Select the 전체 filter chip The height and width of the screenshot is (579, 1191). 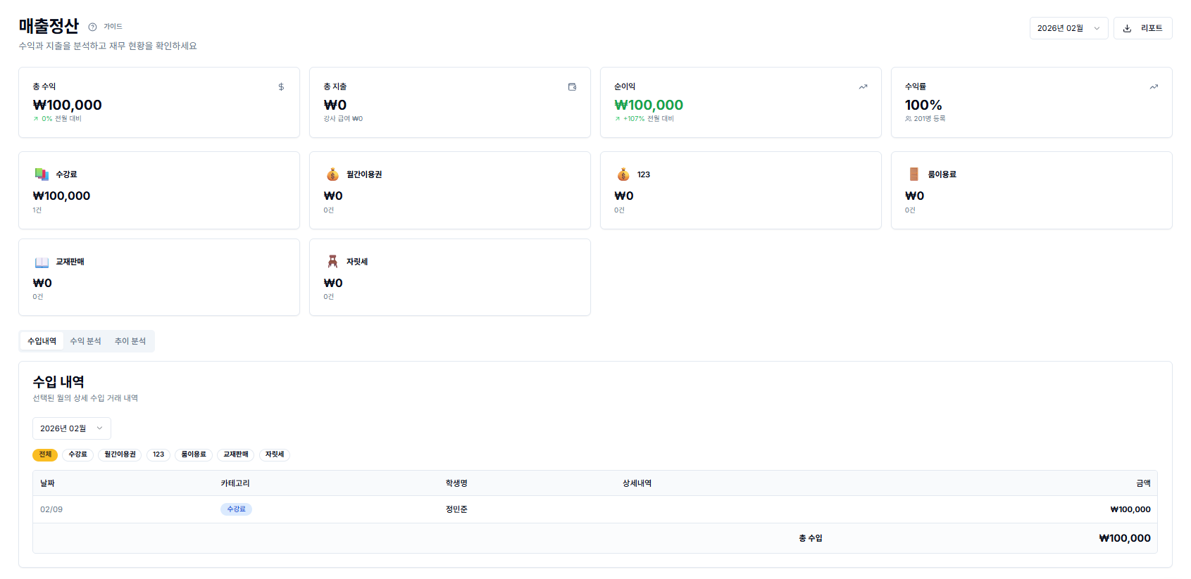click(x=45, y=454)
